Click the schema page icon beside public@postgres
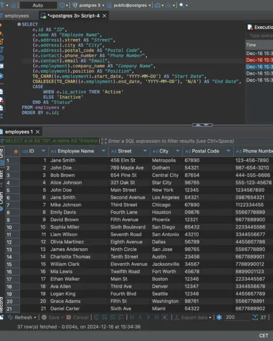 [110, 5]
